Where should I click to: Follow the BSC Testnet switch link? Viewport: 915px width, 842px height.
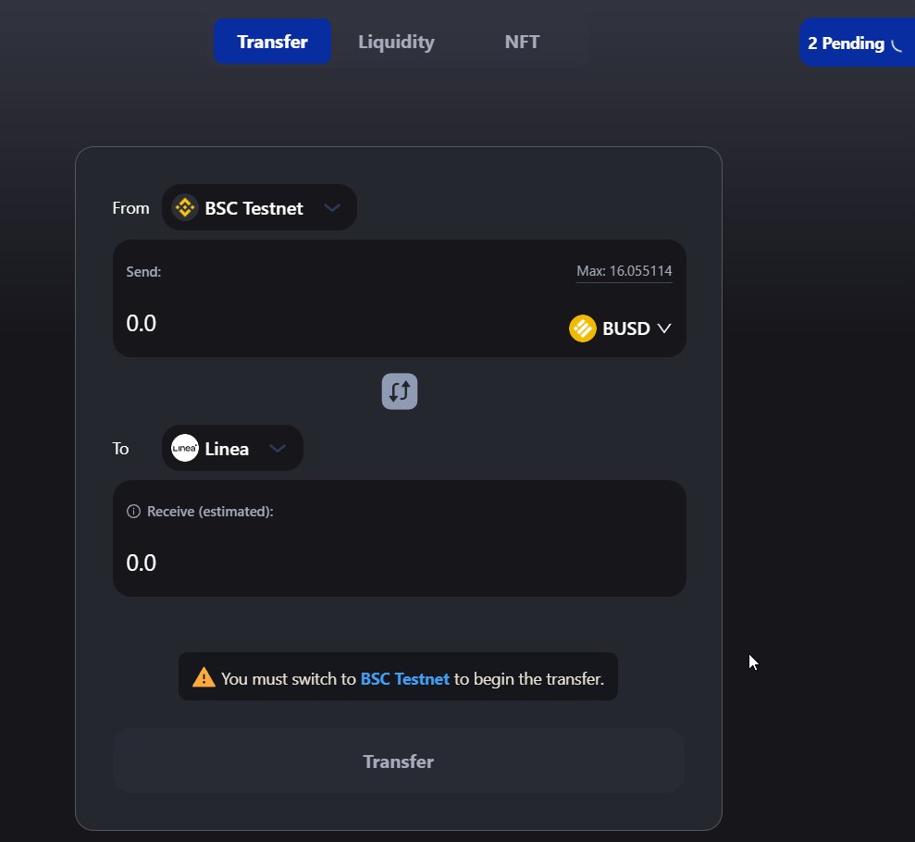pos(405,678)
